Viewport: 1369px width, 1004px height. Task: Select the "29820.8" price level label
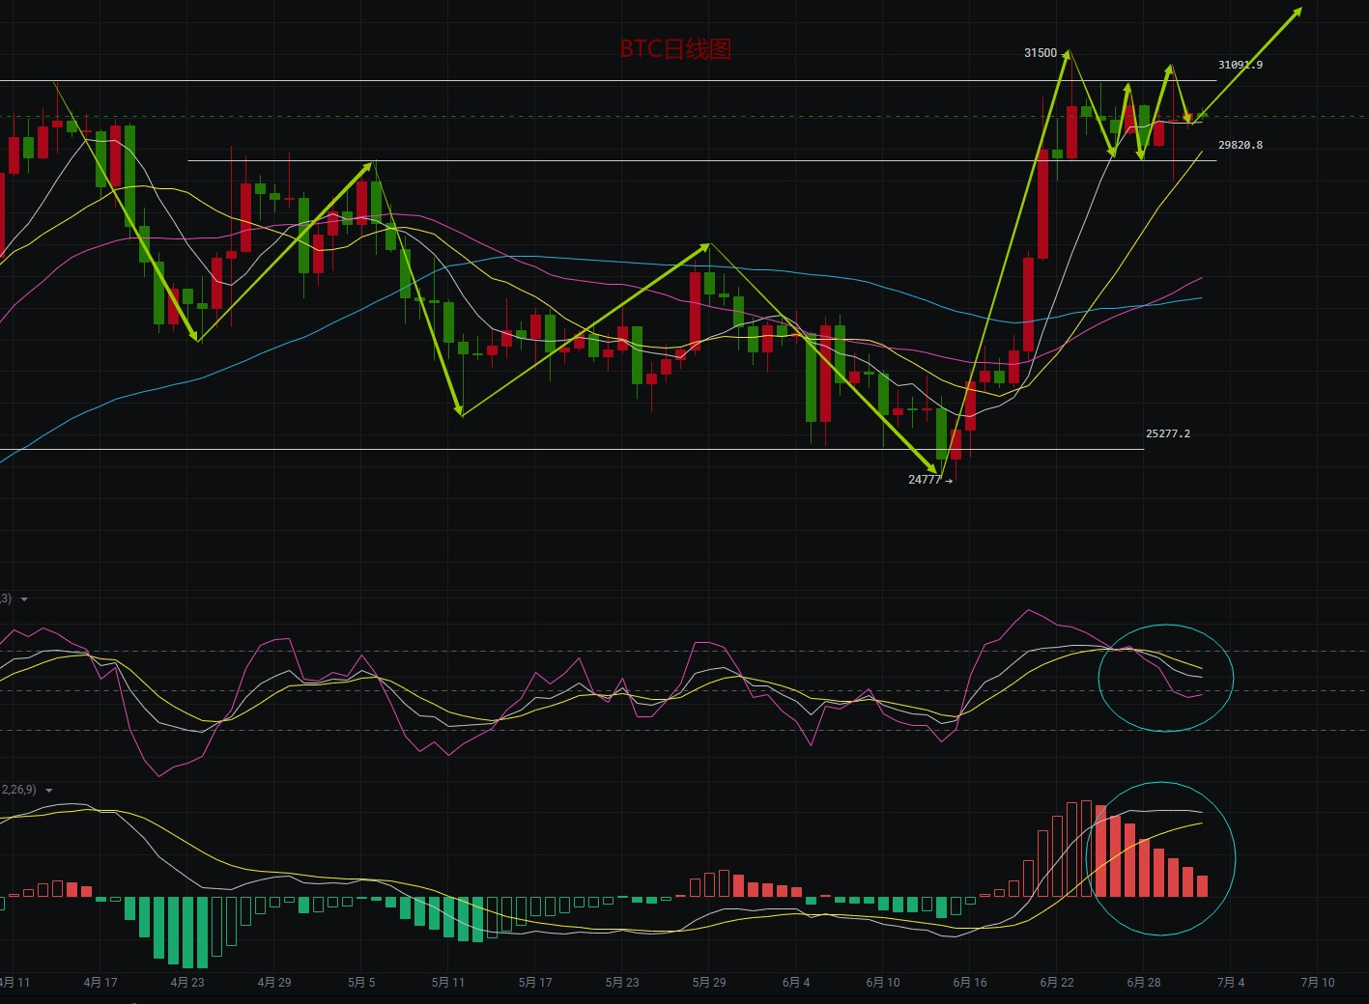click(1241, 145)
